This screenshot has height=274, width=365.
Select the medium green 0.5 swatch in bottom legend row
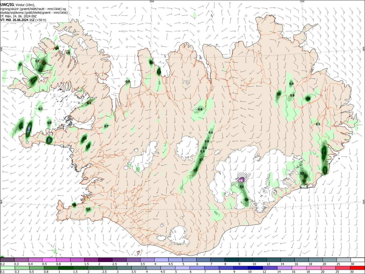(37, 268)
